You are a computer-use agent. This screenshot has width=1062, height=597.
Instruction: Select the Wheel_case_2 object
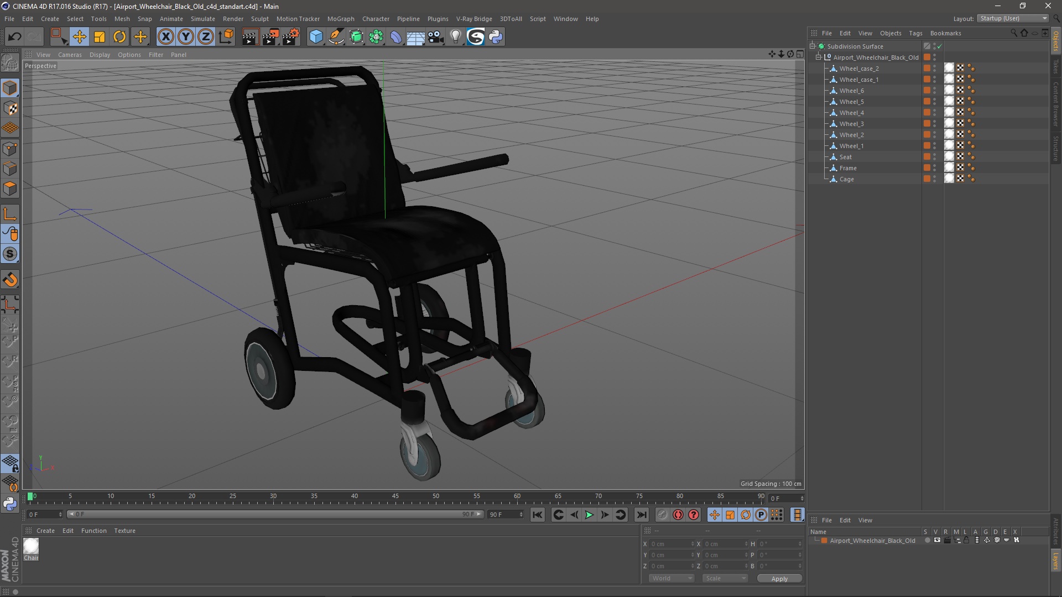click(858, 69)
